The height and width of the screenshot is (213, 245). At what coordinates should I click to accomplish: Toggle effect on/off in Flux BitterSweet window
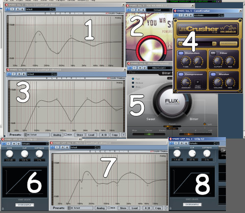click(130, 68)
